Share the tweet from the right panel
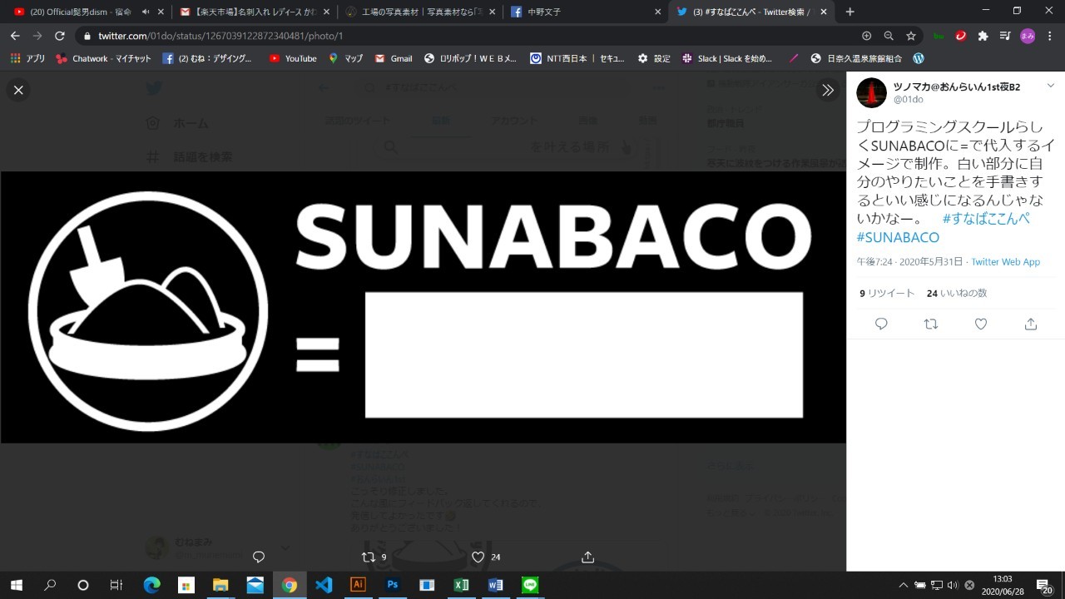1065x599 pixels. point(1031,324)
